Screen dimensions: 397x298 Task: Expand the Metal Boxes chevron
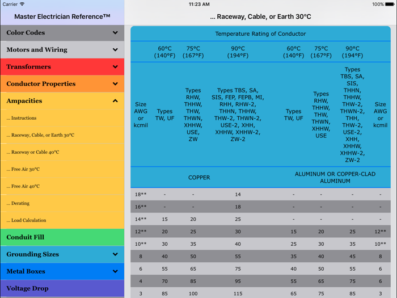pos(115,271)
